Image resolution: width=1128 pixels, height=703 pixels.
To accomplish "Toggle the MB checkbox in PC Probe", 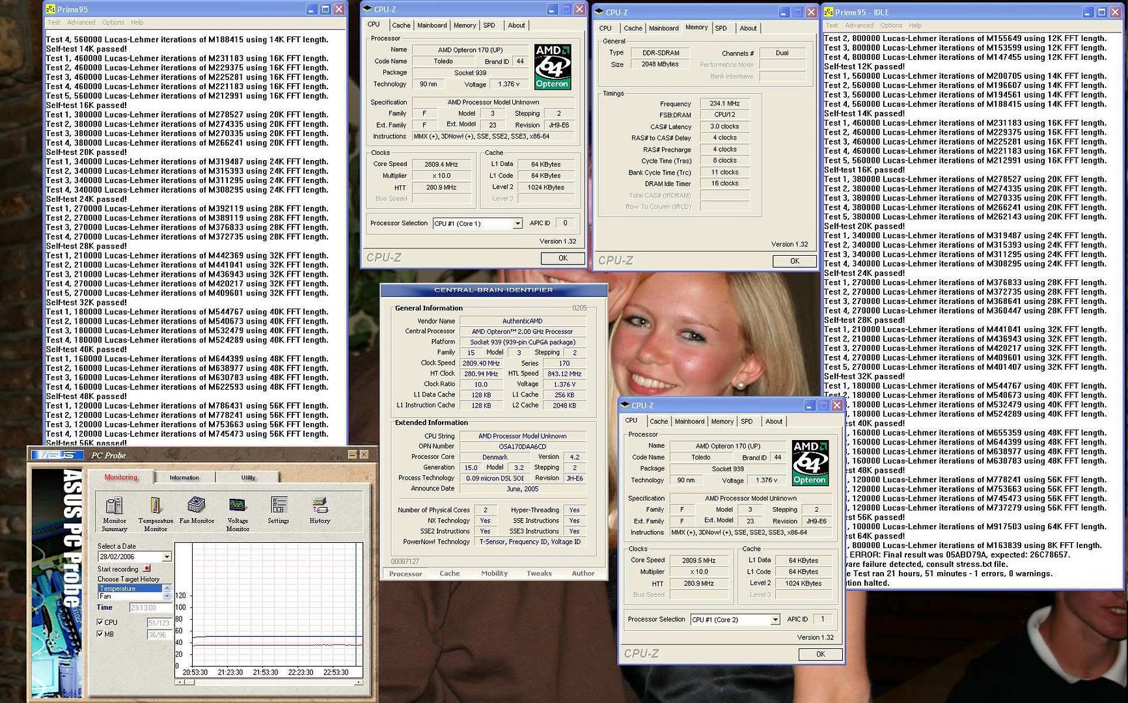I will coord(100,634).
